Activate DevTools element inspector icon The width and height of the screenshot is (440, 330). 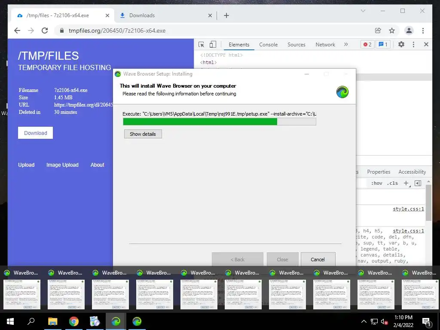click(x=201, y=44)
